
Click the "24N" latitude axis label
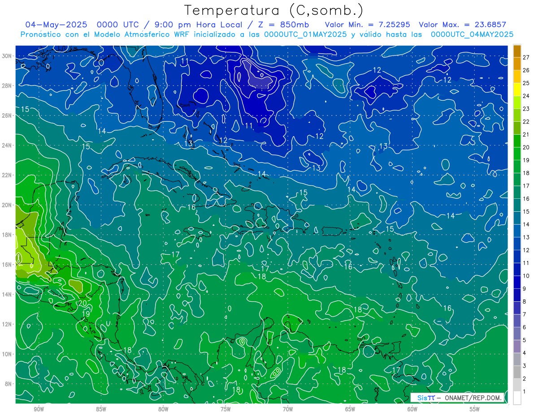click(x=7, y=145)
